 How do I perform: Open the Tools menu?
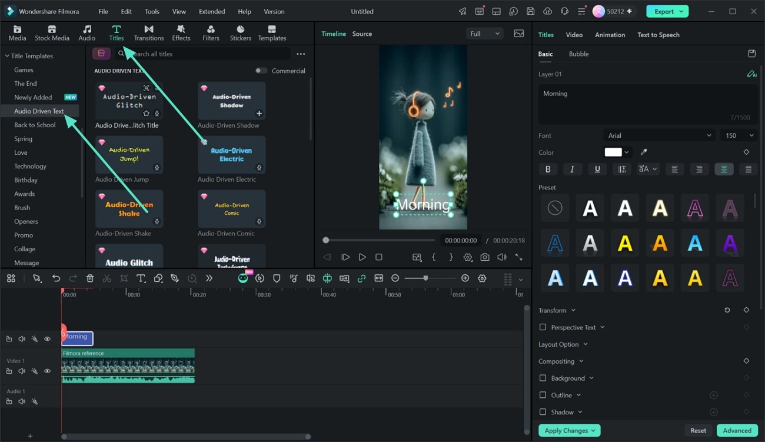pos(152,11)
